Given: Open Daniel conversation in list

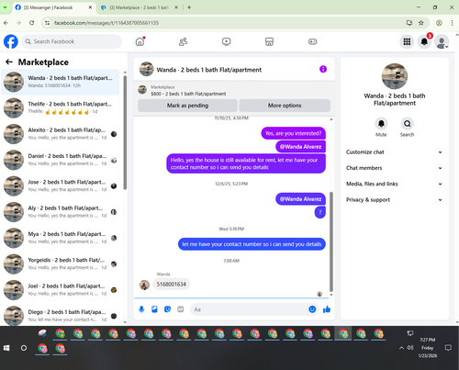Looking at the screenshot, I should click(x=61, y=160).
